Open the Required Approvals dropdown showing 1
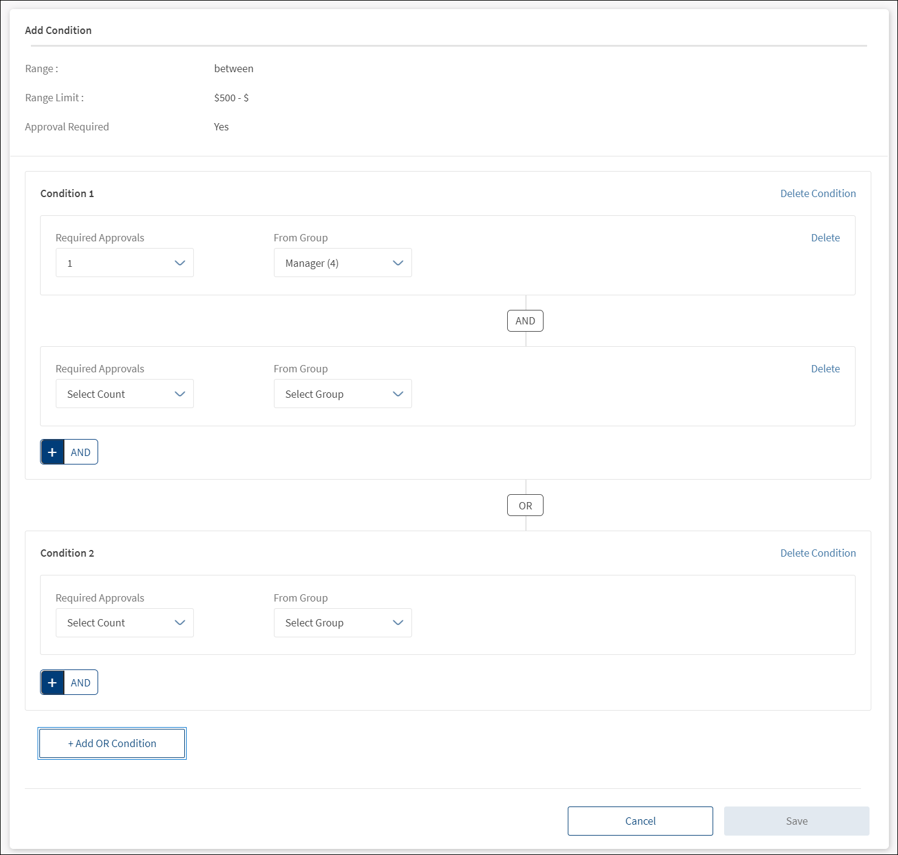 tap(124, 263)
